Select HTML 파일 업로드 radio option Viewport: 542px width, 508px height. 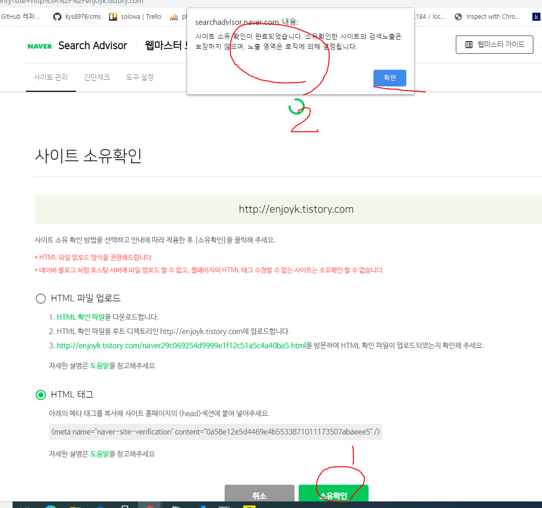(41, 298)
